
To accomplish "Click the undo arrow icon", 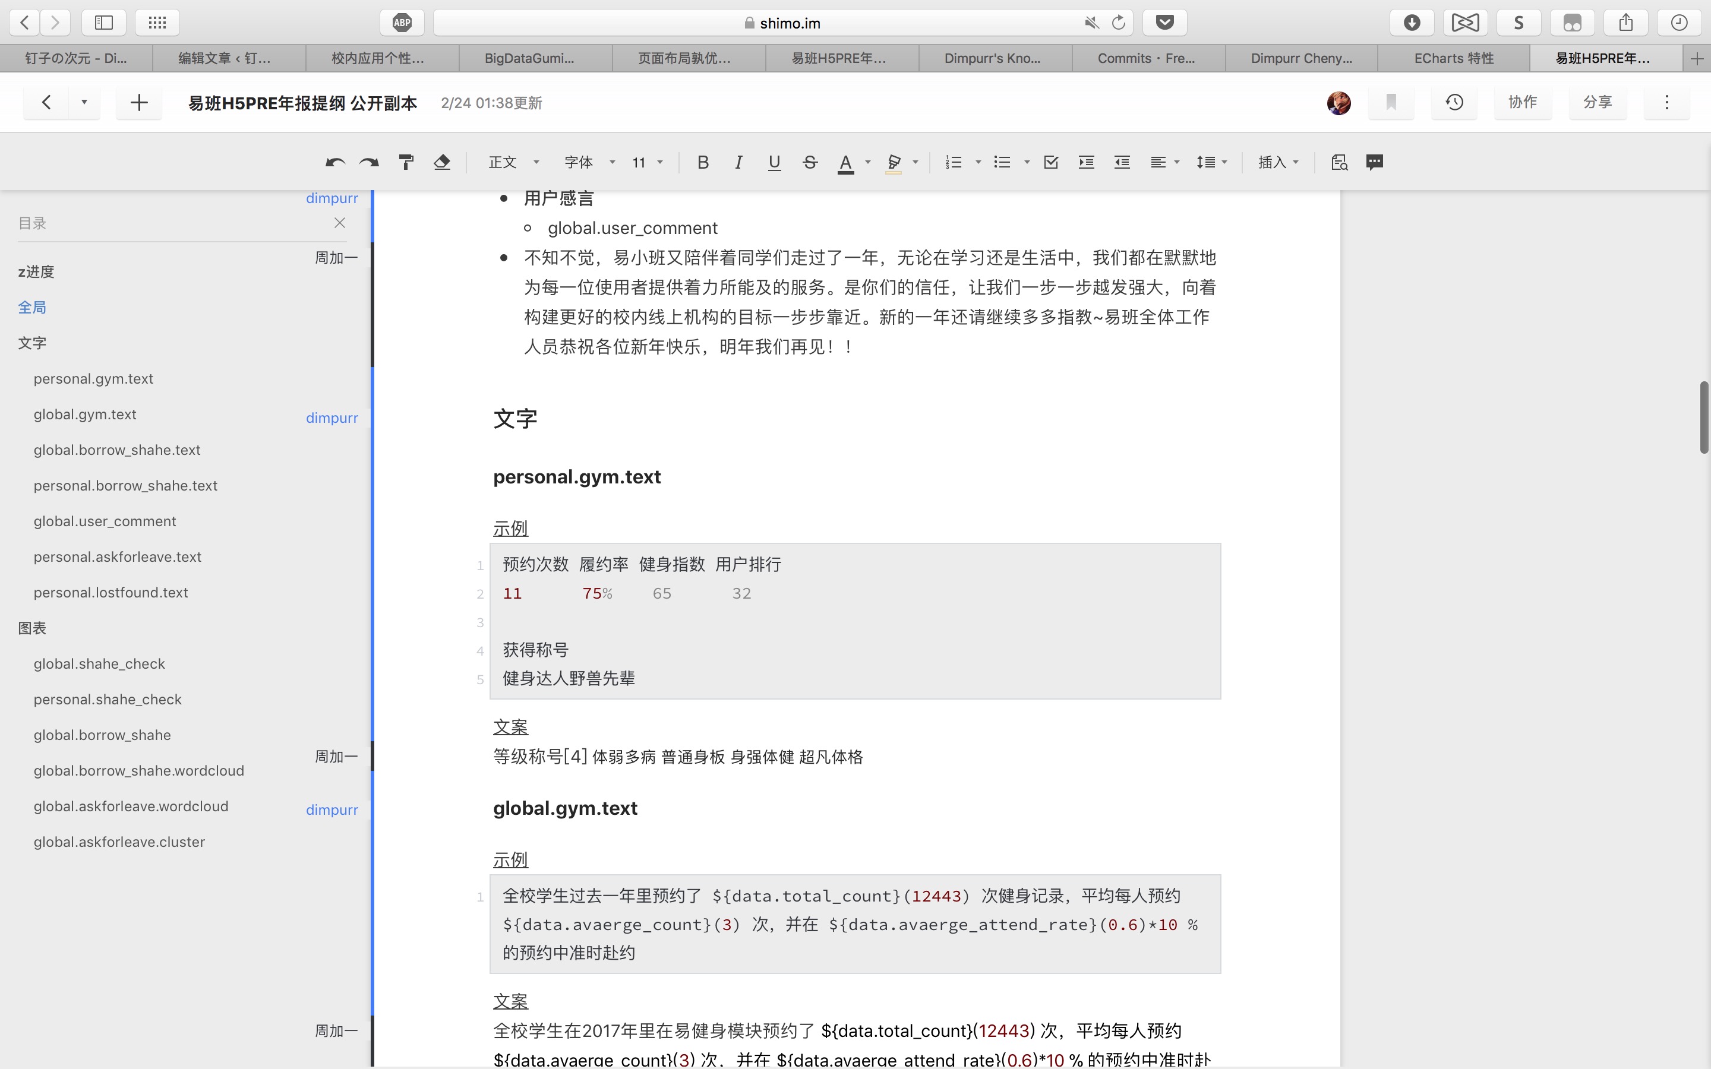I will (x=334, y=163).
